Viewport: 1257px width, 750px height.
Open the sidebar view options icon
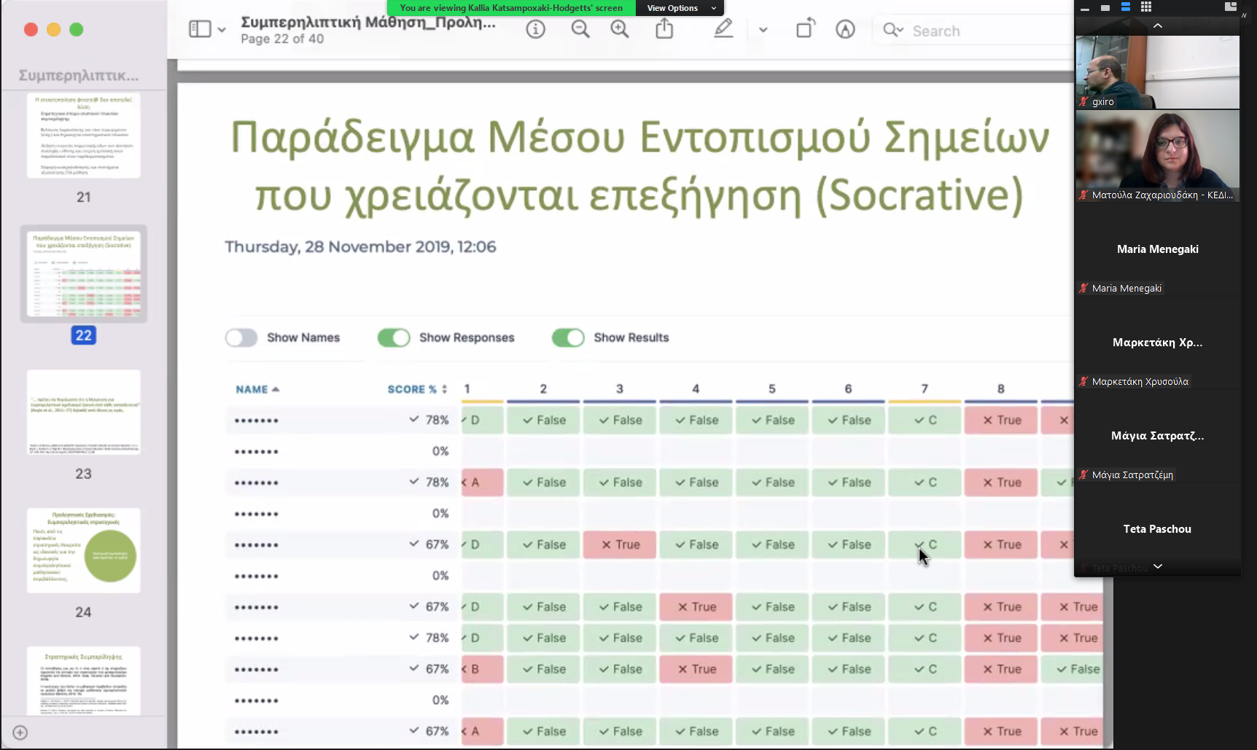click(199, 29)
